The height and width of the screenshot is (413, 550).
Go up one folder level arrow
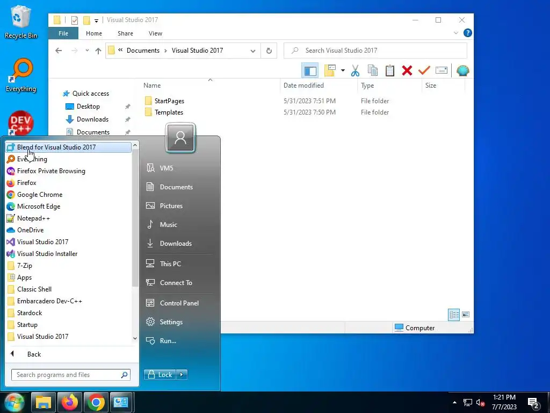pos(98,51)
